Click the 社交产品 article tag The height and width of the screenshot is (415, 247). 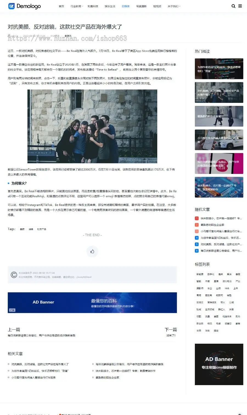pos(42,229)
